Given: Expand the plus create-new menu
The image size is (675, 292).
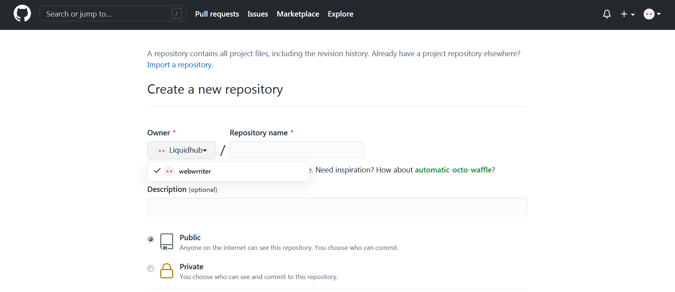Looking at the screenshot, I should click(x=627, y=14).
